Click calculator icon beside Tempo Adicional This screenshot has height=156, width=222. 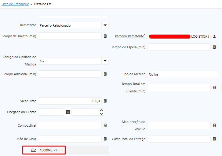tap(105, 74)
